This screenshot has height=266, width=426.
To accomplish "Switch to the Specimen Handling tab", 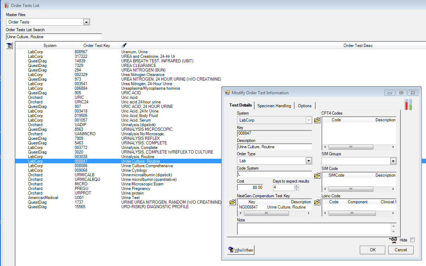I will click(274, 106).
